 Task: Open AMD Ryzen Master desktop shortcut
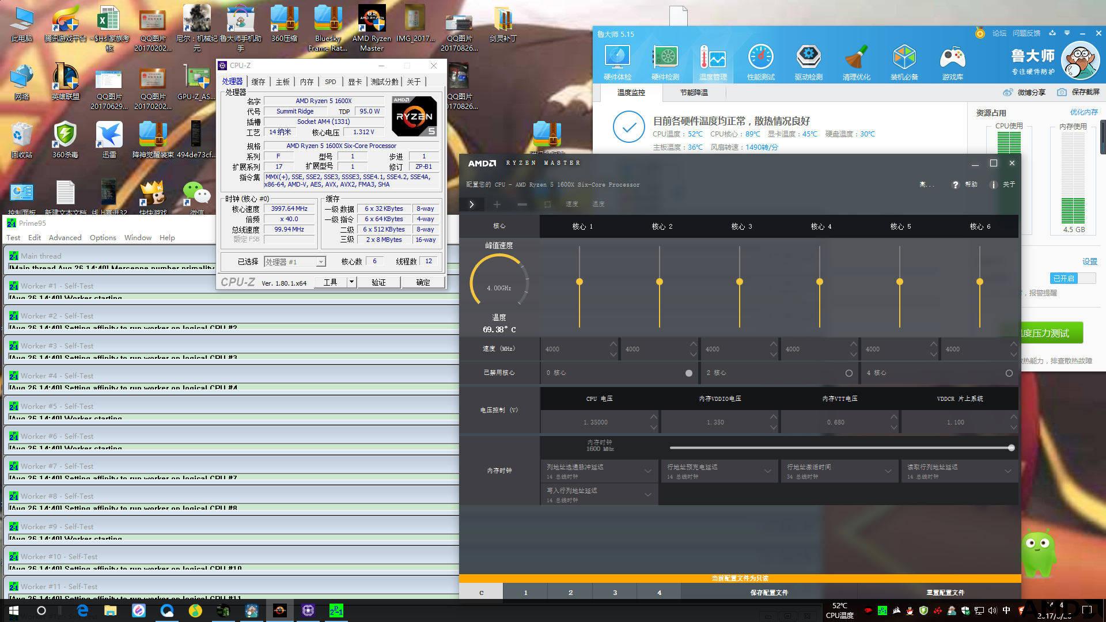[372, 28]
